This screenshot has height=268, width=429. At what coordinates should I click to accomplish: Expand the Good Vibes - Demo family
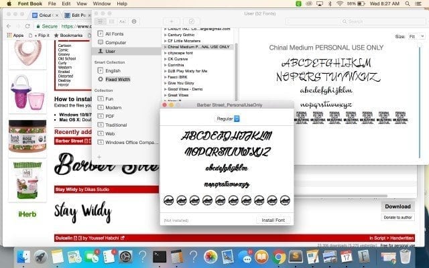166,89
